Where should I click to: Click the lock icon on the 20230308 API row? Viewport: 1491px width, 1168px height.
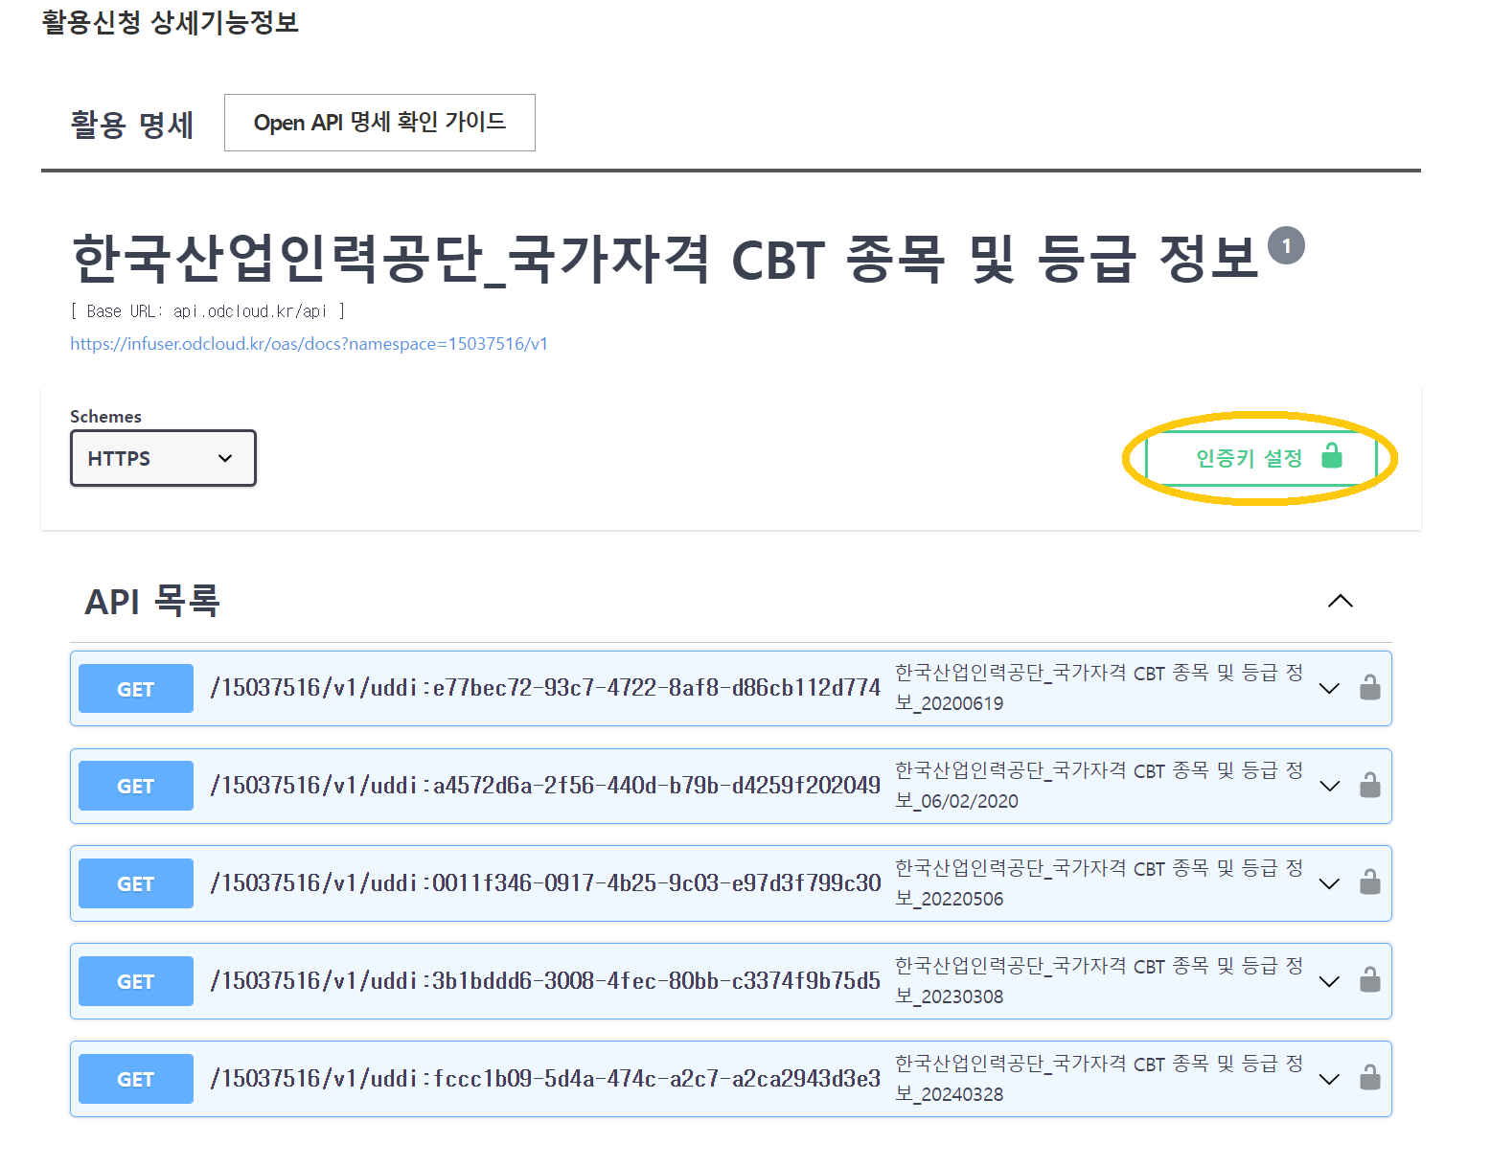(1369, 981)
